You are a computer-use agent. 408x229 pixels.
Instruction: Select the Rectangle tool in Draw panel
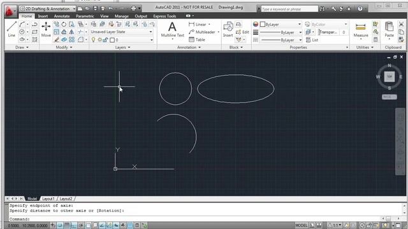coord(34,32)
